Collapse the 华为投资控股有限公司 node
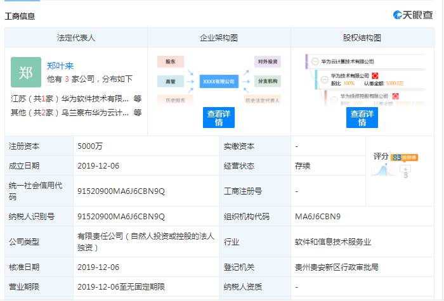 click(334, 99)
